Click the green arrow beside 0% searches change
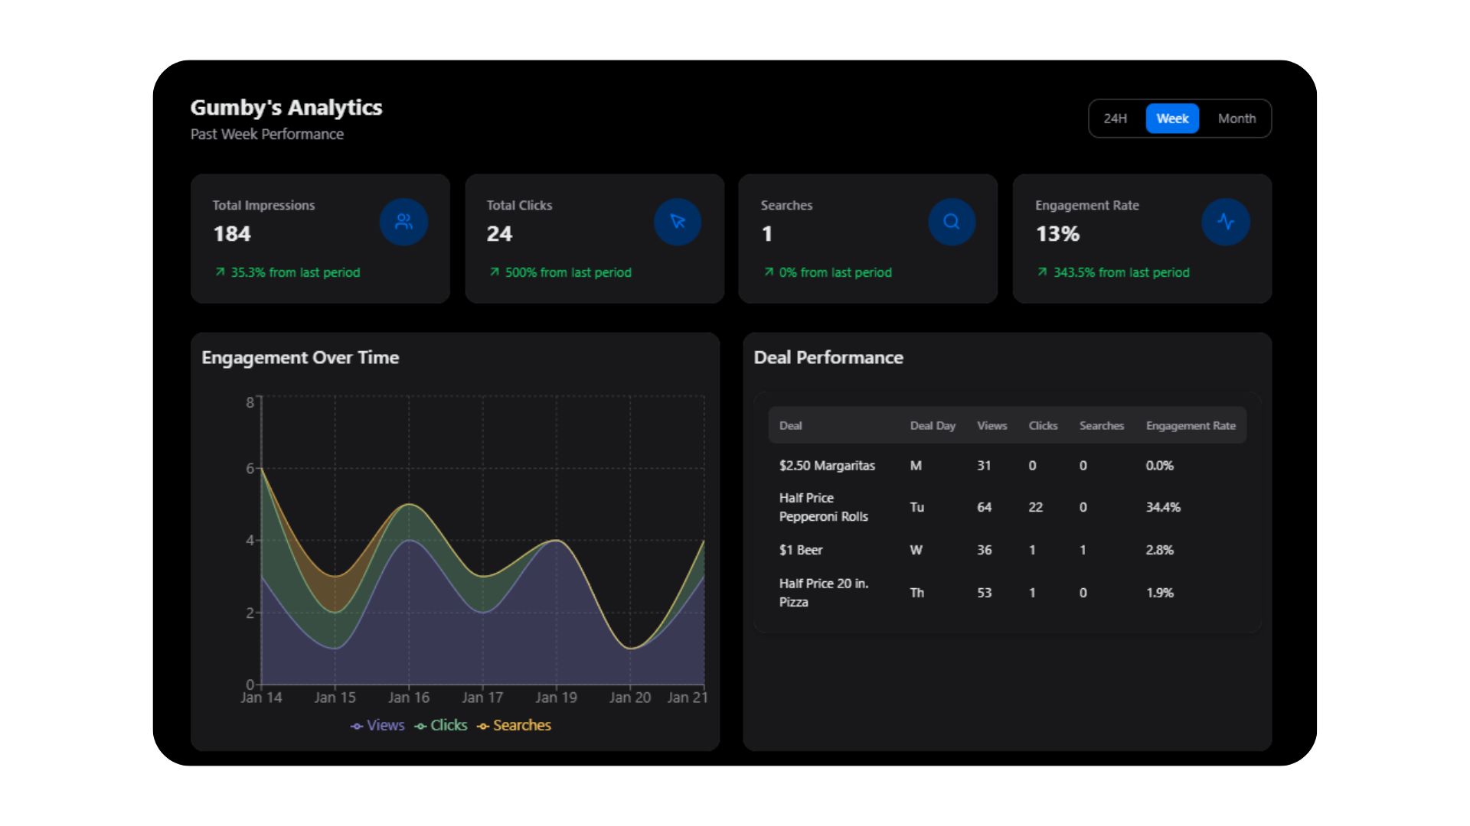 [767, 272]
